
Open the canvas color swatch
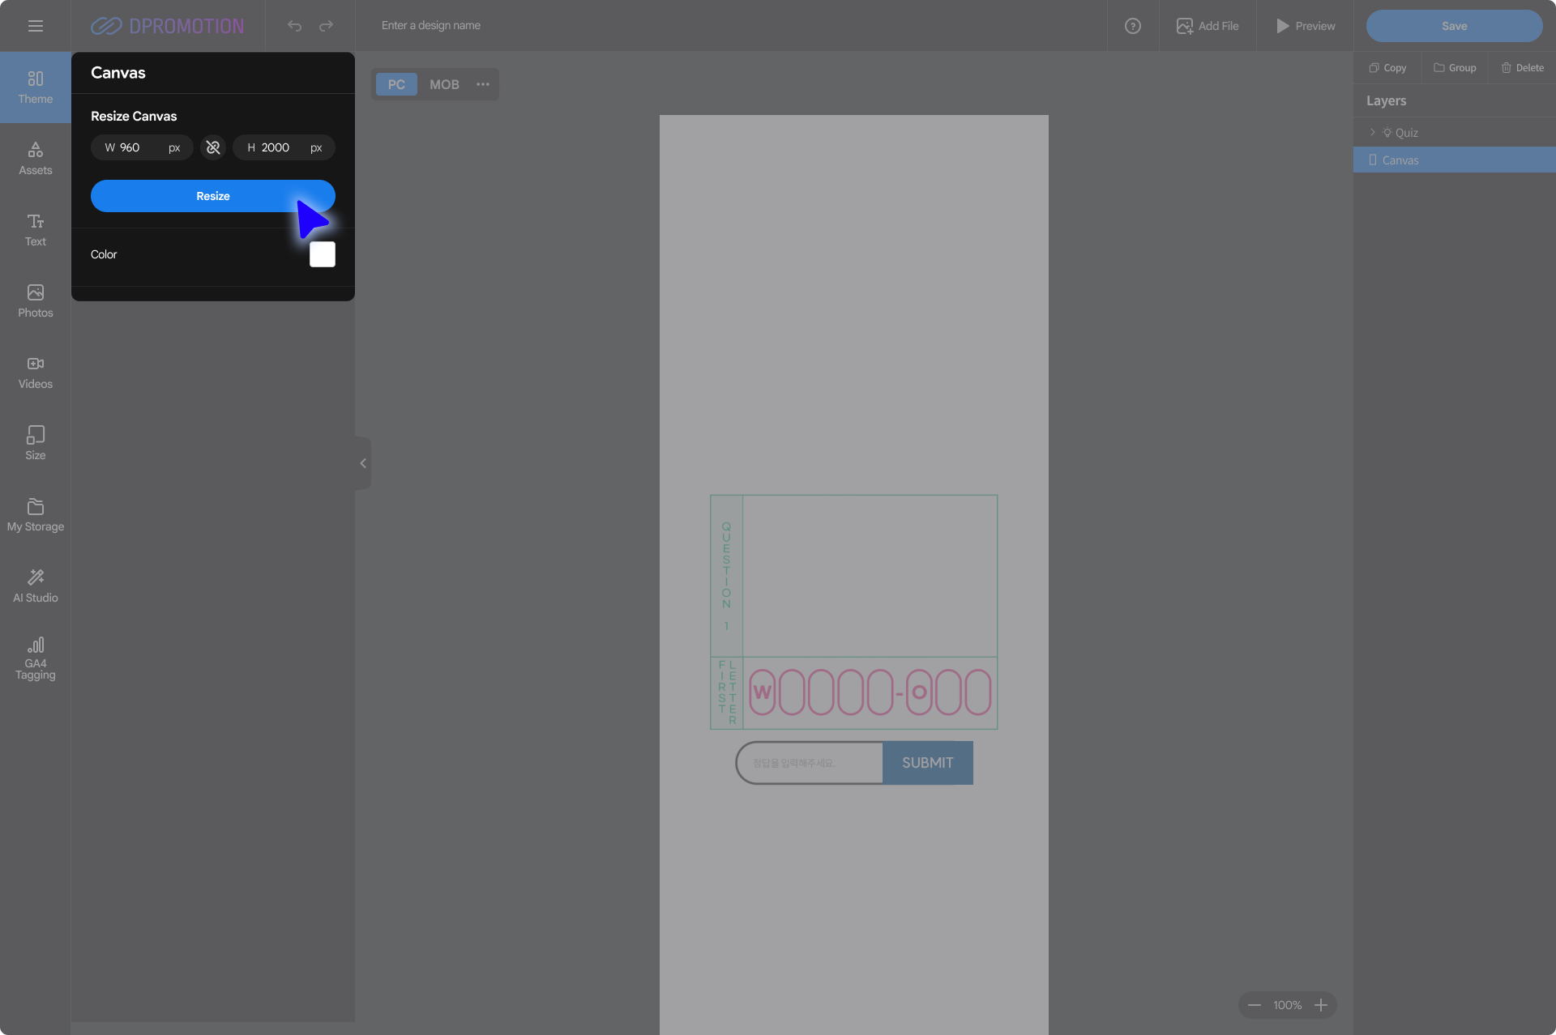322,254
